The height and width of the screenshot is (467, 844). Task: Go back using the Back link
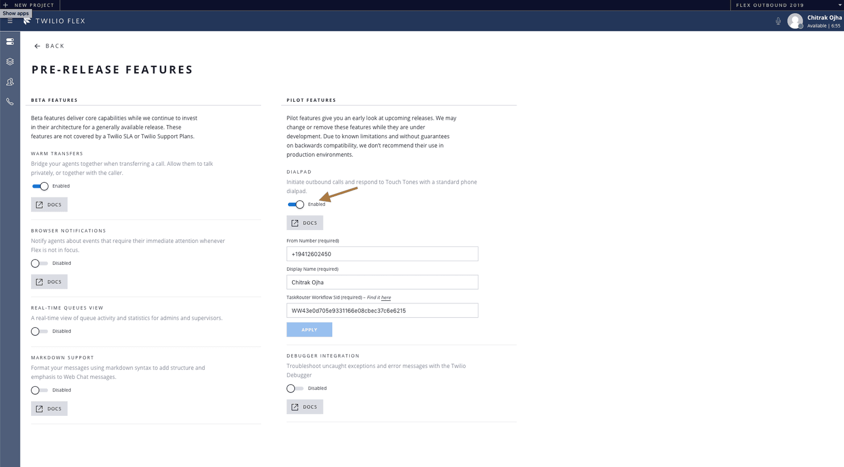tap(49, 46)
